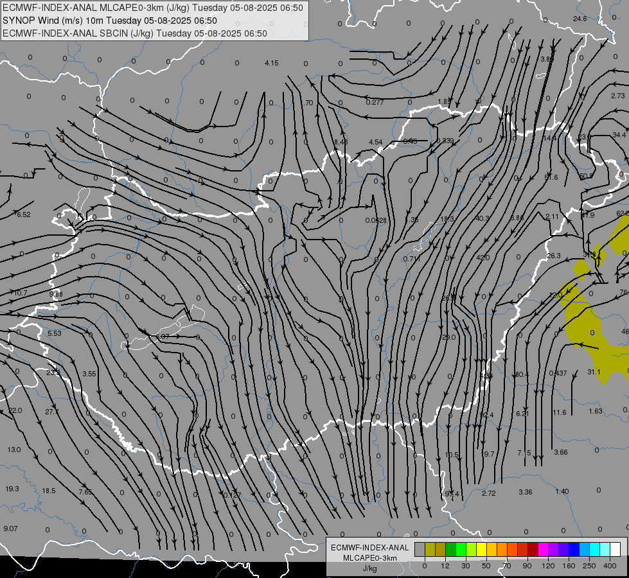
Task: Click the map value 7.15
Action: [524, 453]
